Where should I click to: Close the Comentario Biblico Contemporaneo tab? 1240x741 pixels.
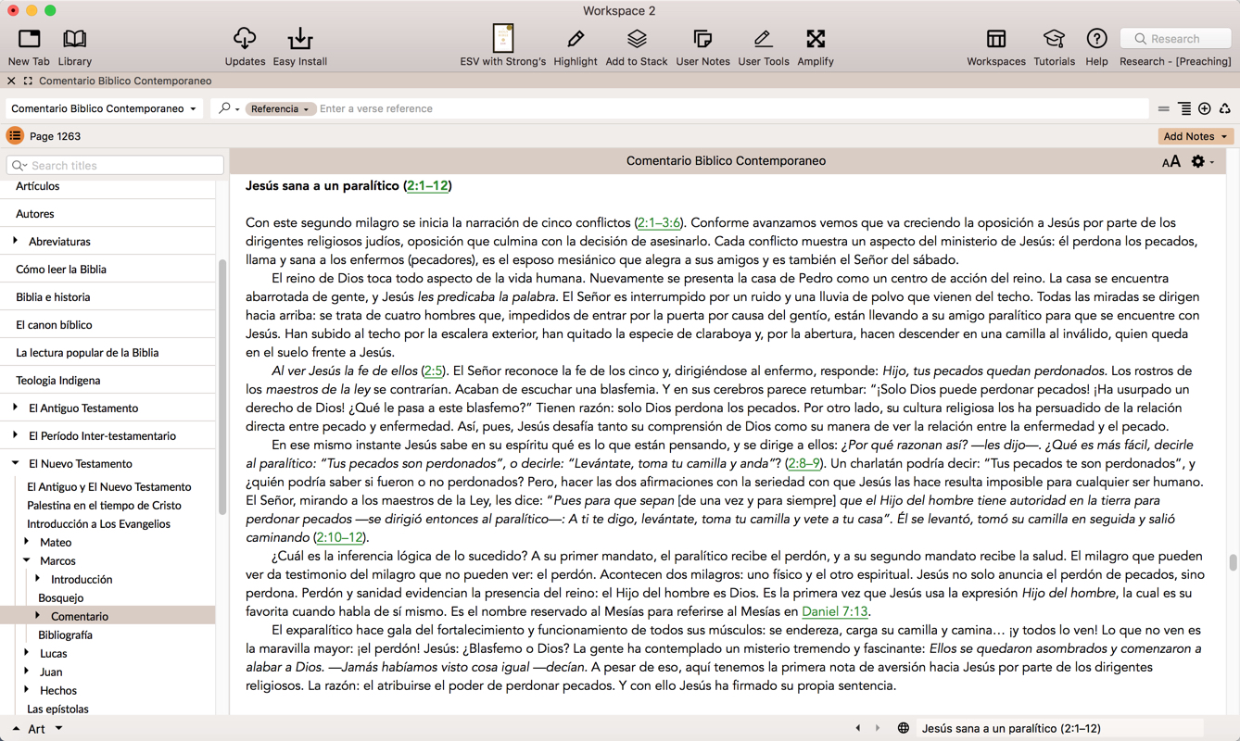click(x=11, y=82)
